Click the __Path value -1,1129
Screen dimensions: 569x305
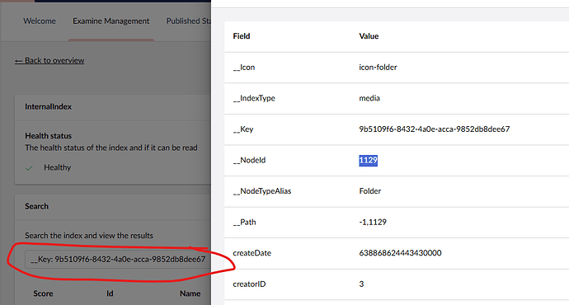(373, 222)
